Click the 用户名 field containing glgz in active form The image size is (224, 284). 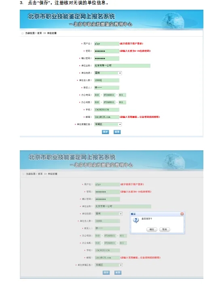click(107, 44)
